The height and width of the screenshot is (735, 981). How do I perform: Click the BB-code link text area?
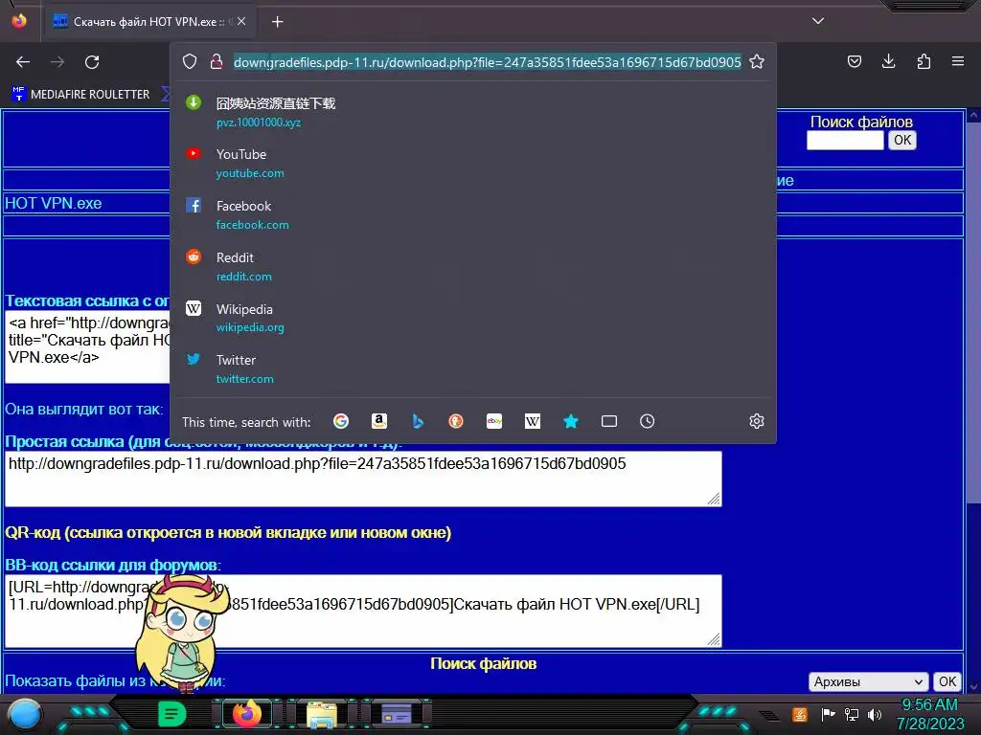pyautogui.click(x=363, y=611)
